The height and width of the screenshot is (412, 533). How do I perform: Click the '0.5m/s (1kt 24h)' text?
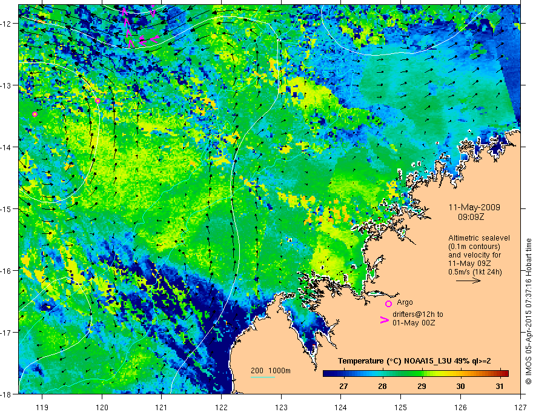475,271
